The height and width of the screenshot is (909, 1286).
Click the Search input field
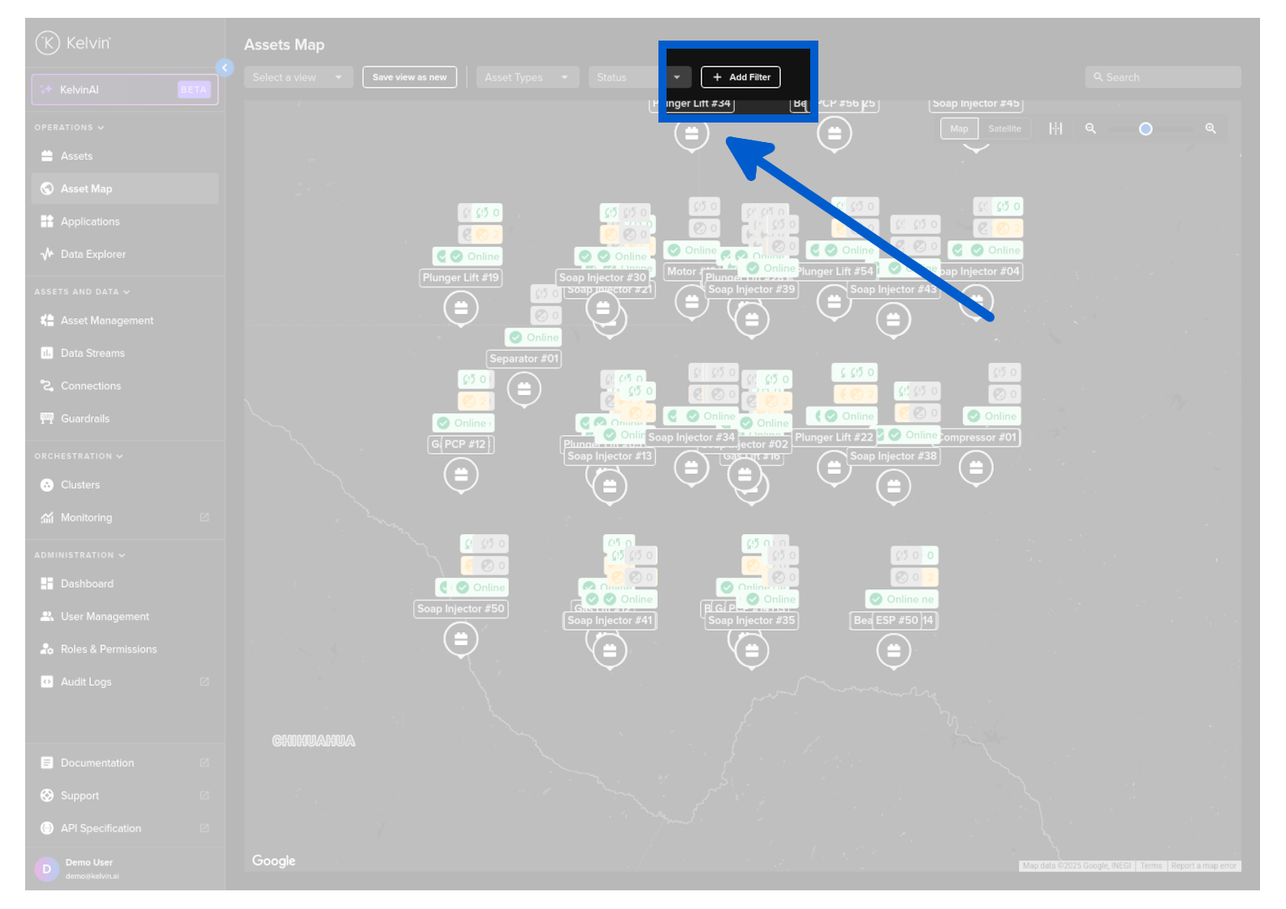pos(1163,77)
